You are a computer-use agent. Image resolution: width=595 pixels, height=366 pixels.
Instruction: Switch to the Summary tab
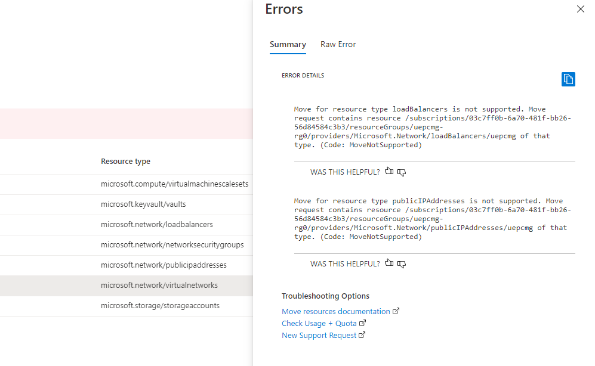(x=288, y=44)
